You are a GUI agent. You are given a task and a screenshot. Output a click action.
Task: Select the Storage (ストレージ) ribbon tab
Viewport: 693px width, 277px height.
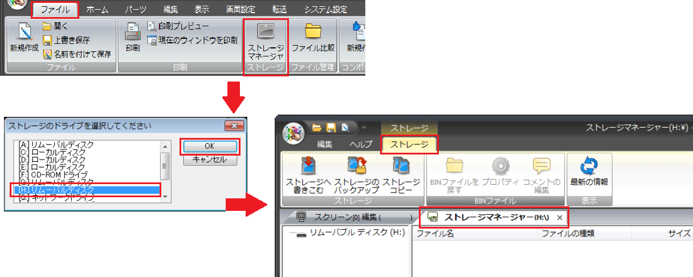409,144
